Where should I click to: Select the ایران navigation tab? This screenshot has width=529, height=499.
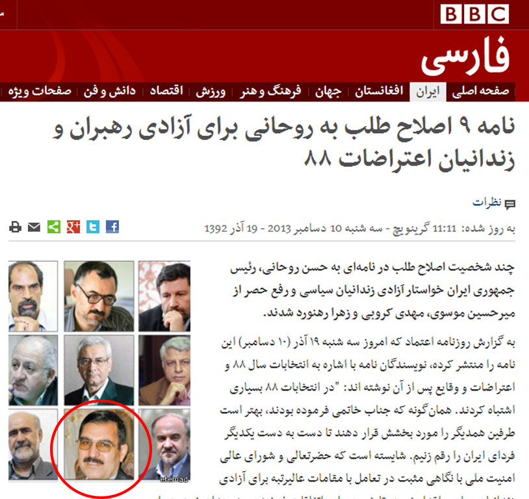[428, 92]
